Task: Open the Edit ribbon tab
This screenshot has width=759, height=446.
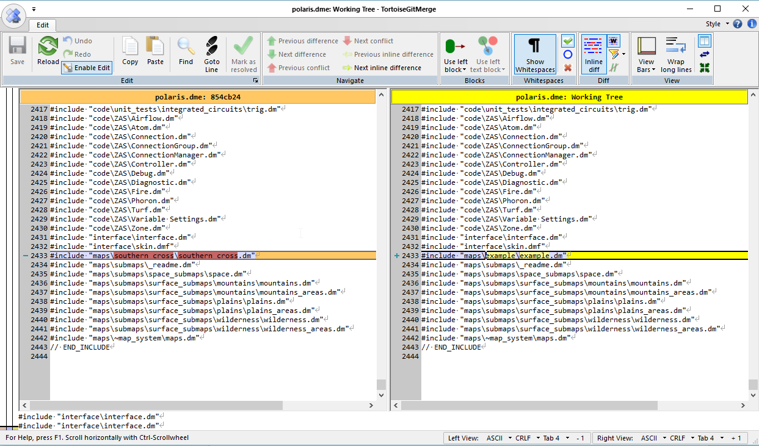Action: coord(42,25)
